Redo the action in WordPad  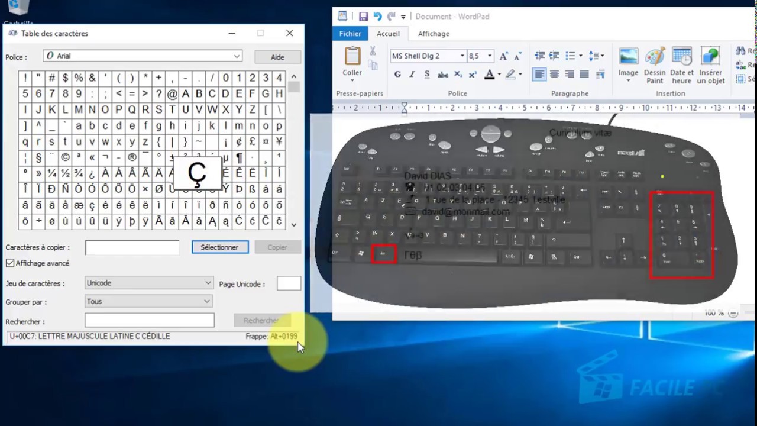pyautogui.click(x=390, y=17)
